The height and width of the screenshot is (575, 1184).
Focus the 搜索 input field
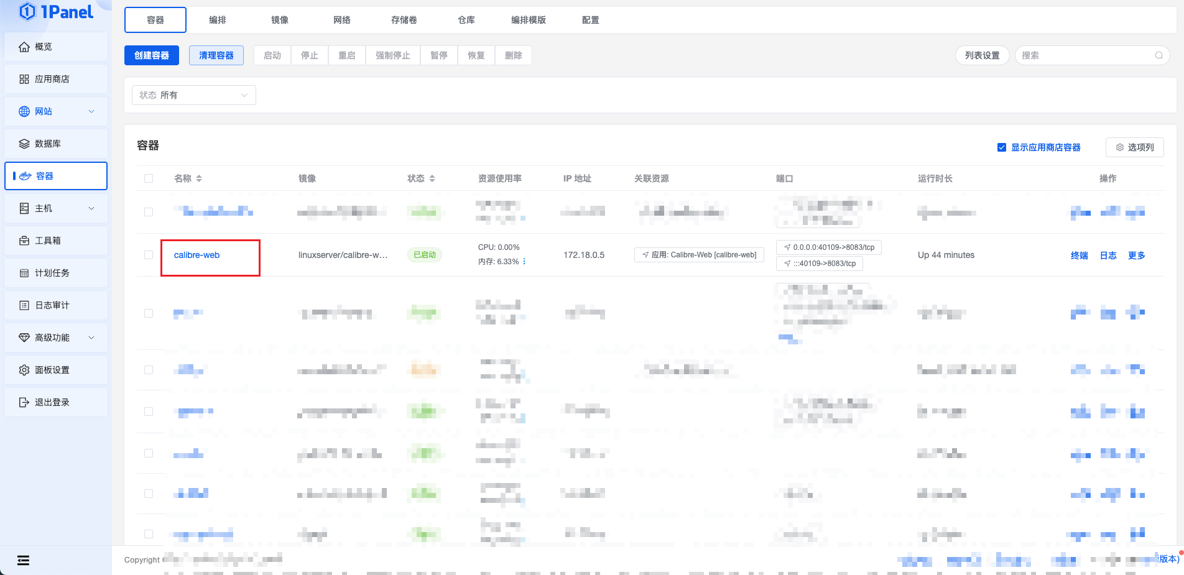[1085, 56]
